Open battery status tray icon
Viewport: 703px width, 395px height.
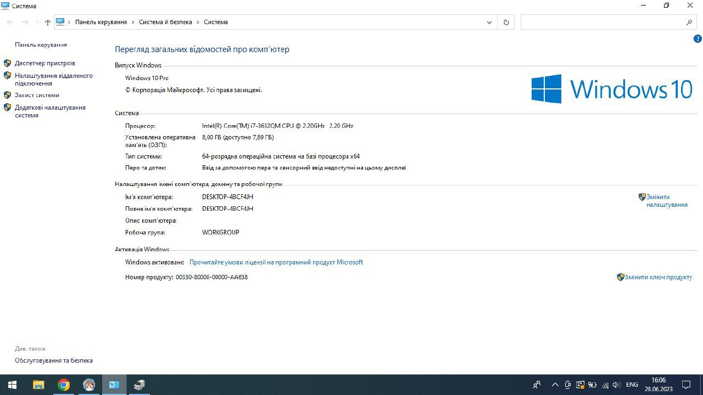click(x=592, y=385)
